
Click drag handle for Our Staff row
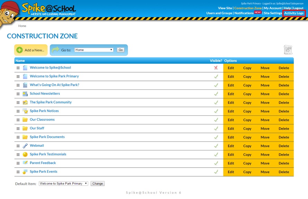18,128
